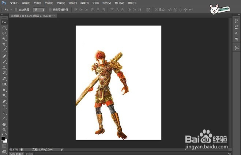Open the Edit menu
Screen dimensions: 241x155
point(26,3)
